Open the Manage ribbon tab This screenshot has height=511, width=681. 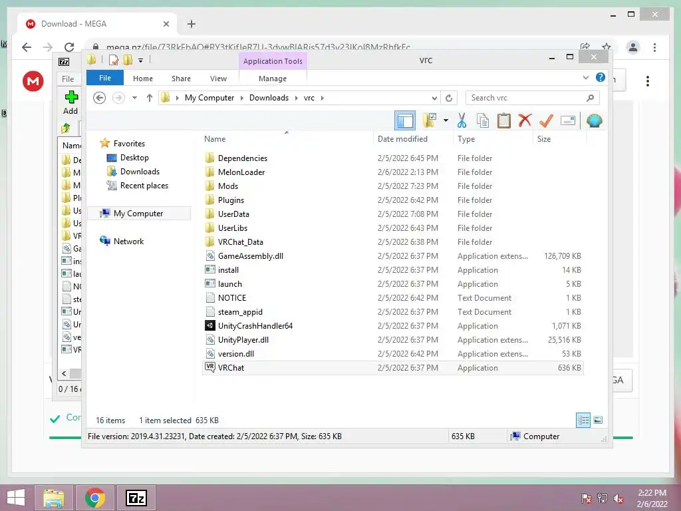tap(272, 79)
